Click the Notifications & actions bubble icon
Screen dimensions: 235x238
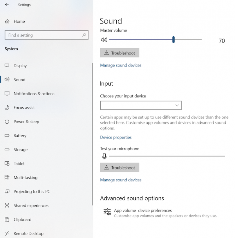pos(8,93)
